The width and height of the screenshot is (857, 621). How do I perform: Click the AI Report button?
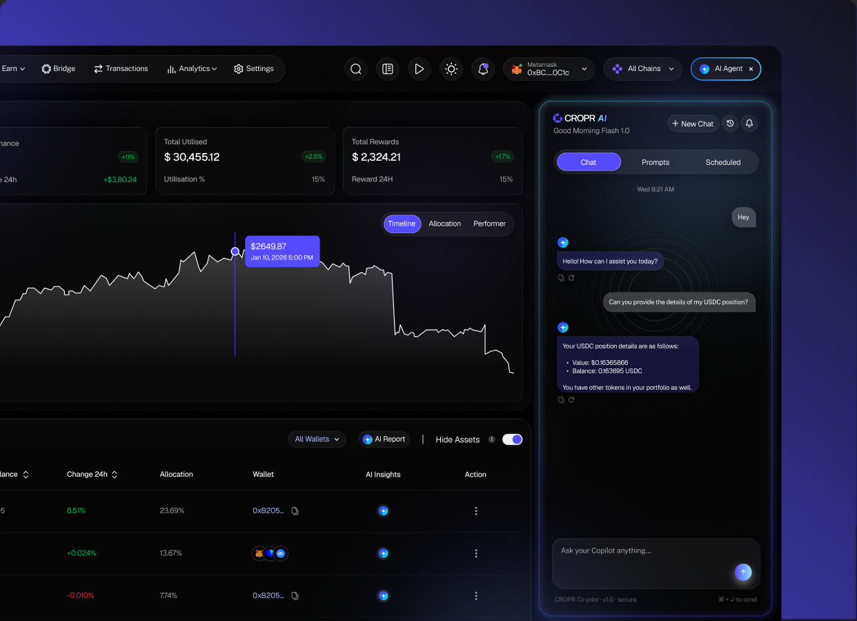pos(384,440)
